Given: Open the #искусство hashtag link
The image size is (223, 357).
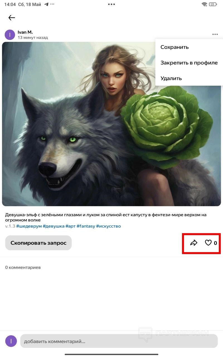Looking at the screenshot, I should (x=108, y=226).
